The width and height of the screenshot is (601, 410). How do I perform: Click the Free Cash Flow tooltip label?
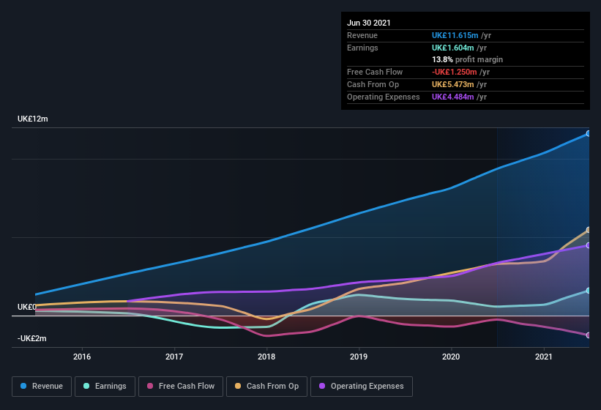(375, 72)
